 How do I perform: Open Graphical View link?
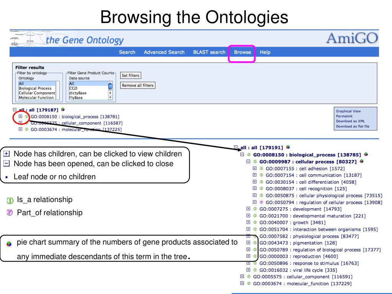(x=348, y=111)
